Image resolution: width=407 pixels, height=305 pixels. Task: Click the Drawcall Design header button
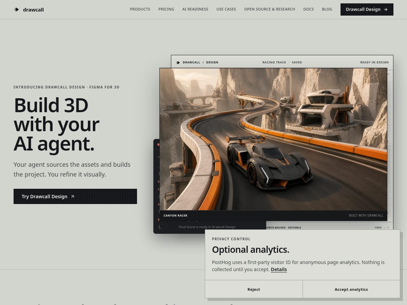367,9
